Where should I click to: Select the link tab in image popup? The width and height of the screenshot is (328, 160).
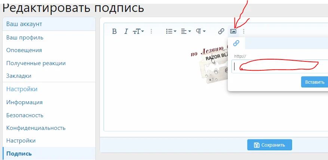pos(236,43)
